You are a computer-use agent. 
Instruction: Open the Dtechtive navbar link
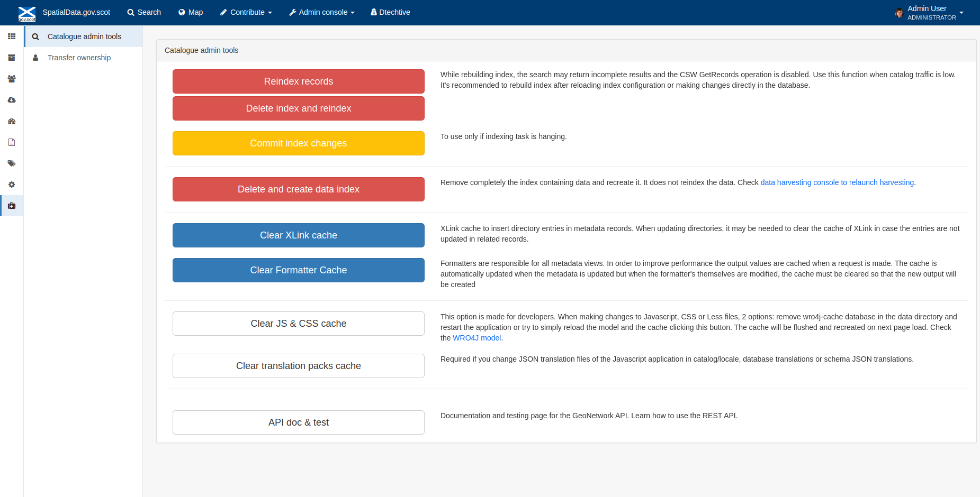391,12
